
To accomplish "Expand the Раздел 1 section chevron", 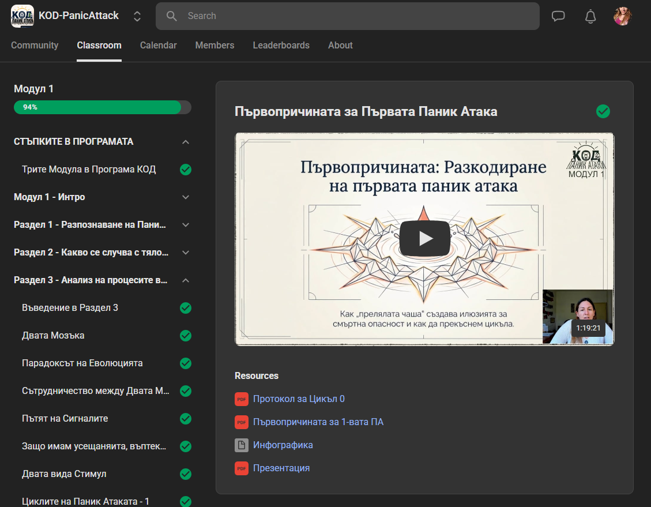I will pos(186,225).
